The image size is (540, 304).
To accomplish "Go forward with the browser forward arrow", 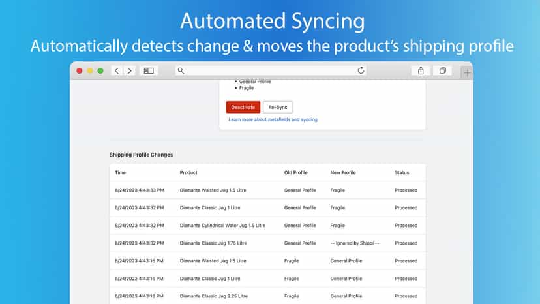I will click(x=130, y=70).
